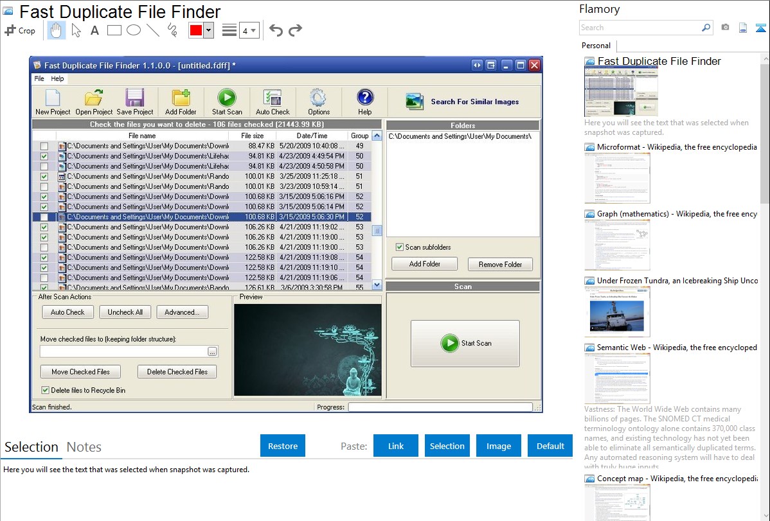This screenshot has height=521, width=770.
Task: Click the Uncheck All button
Action: pyautogui.click(x=125, y=312)
